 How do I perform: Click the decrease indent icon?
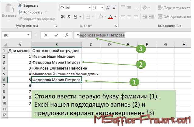(x=145, y=17)
